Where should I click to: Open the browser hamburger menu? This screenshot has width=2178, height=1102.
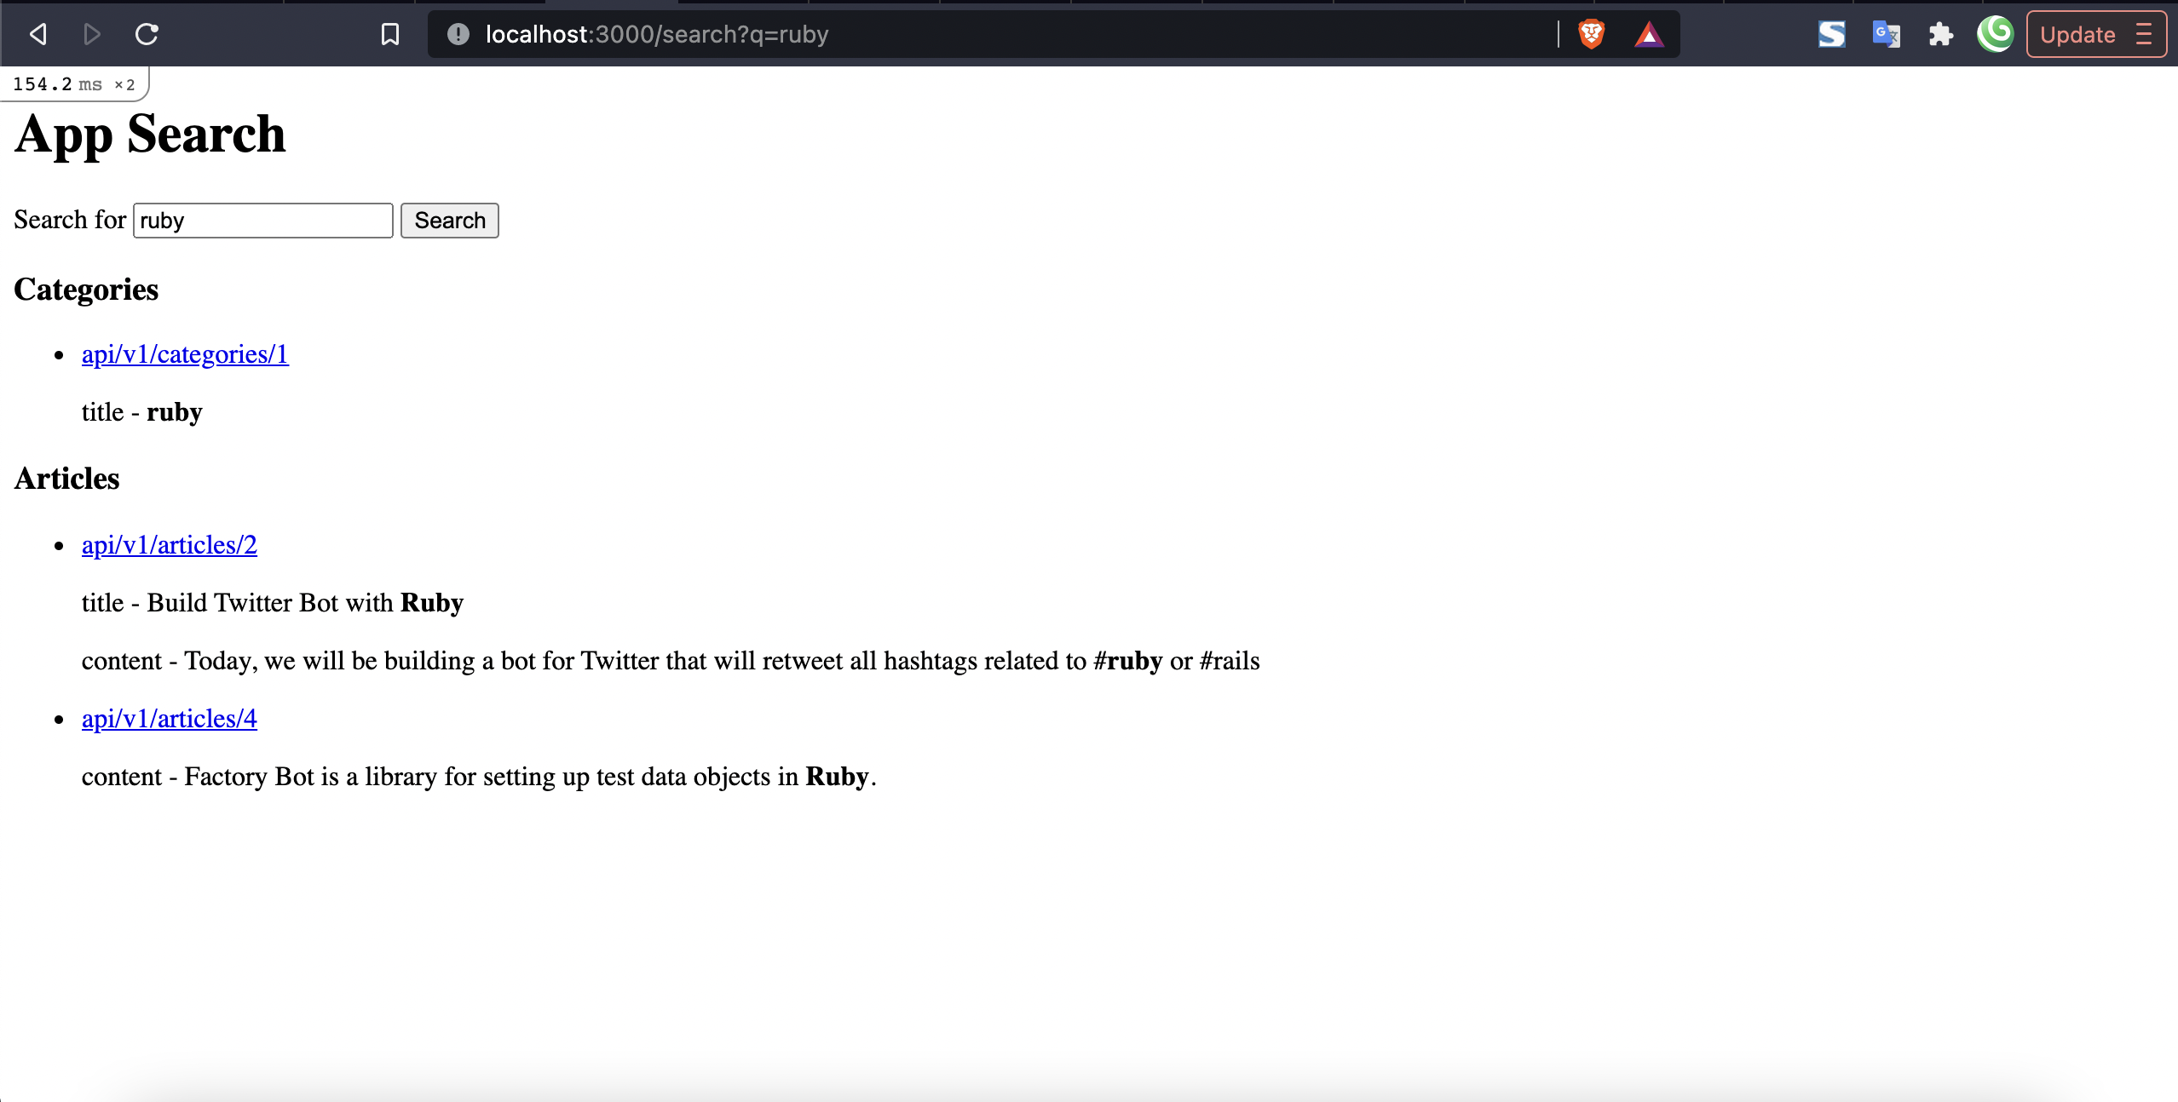(2146, 34)
